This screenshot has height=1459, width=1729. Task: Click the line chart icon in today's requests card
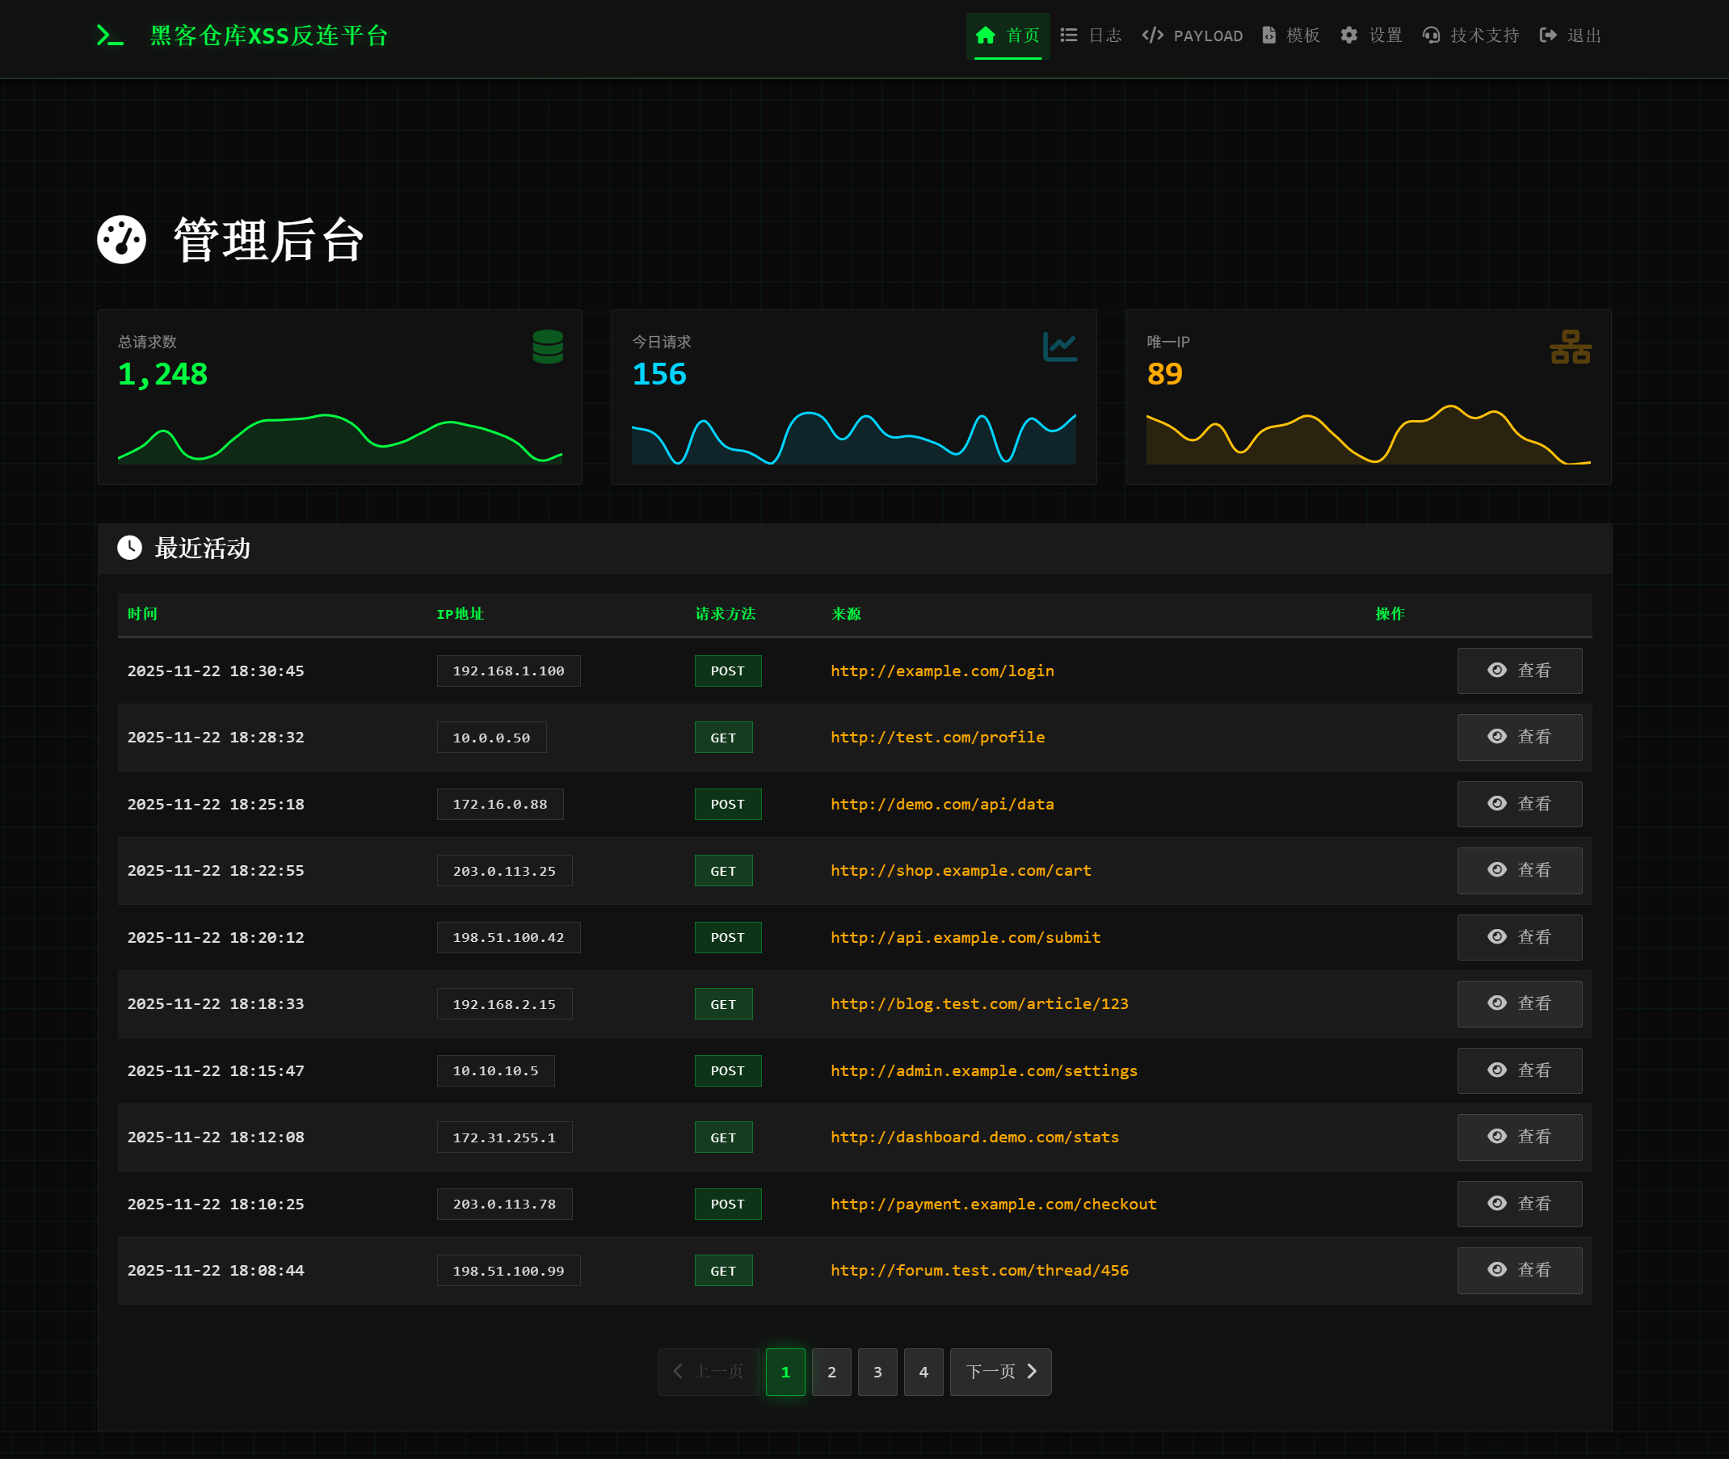click(x=1060, y=347)
